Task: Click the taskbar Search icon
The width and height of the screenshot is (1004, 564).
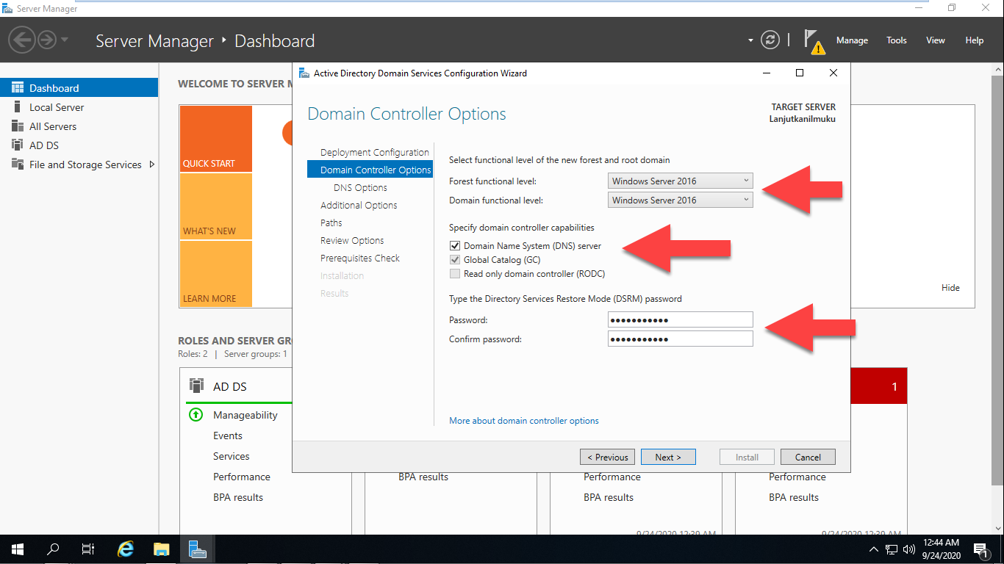Action: (x=53, y=549)
